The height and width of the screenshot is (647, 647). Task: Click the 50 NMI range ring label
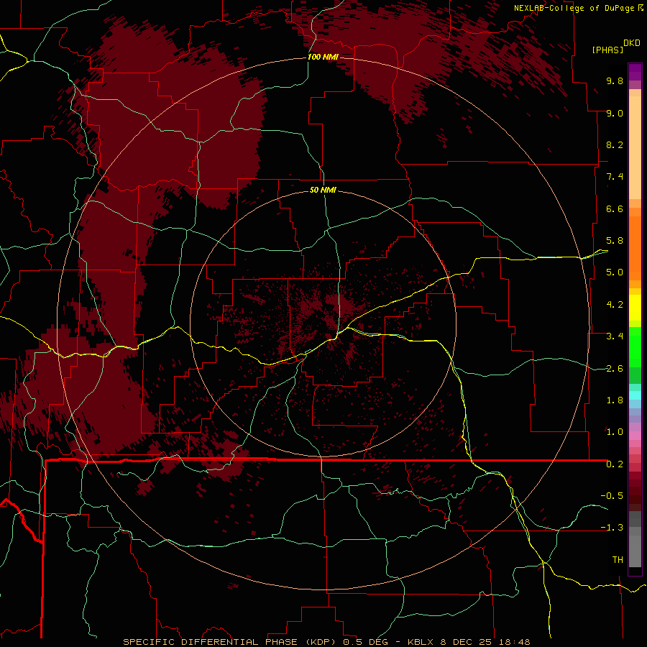tap(323, 190)
